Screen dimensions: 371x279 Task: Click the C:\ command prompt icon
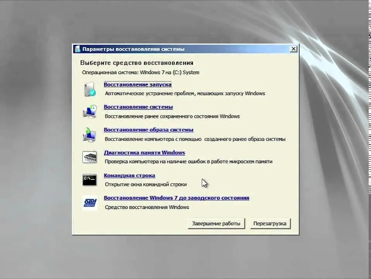[90, 180]
